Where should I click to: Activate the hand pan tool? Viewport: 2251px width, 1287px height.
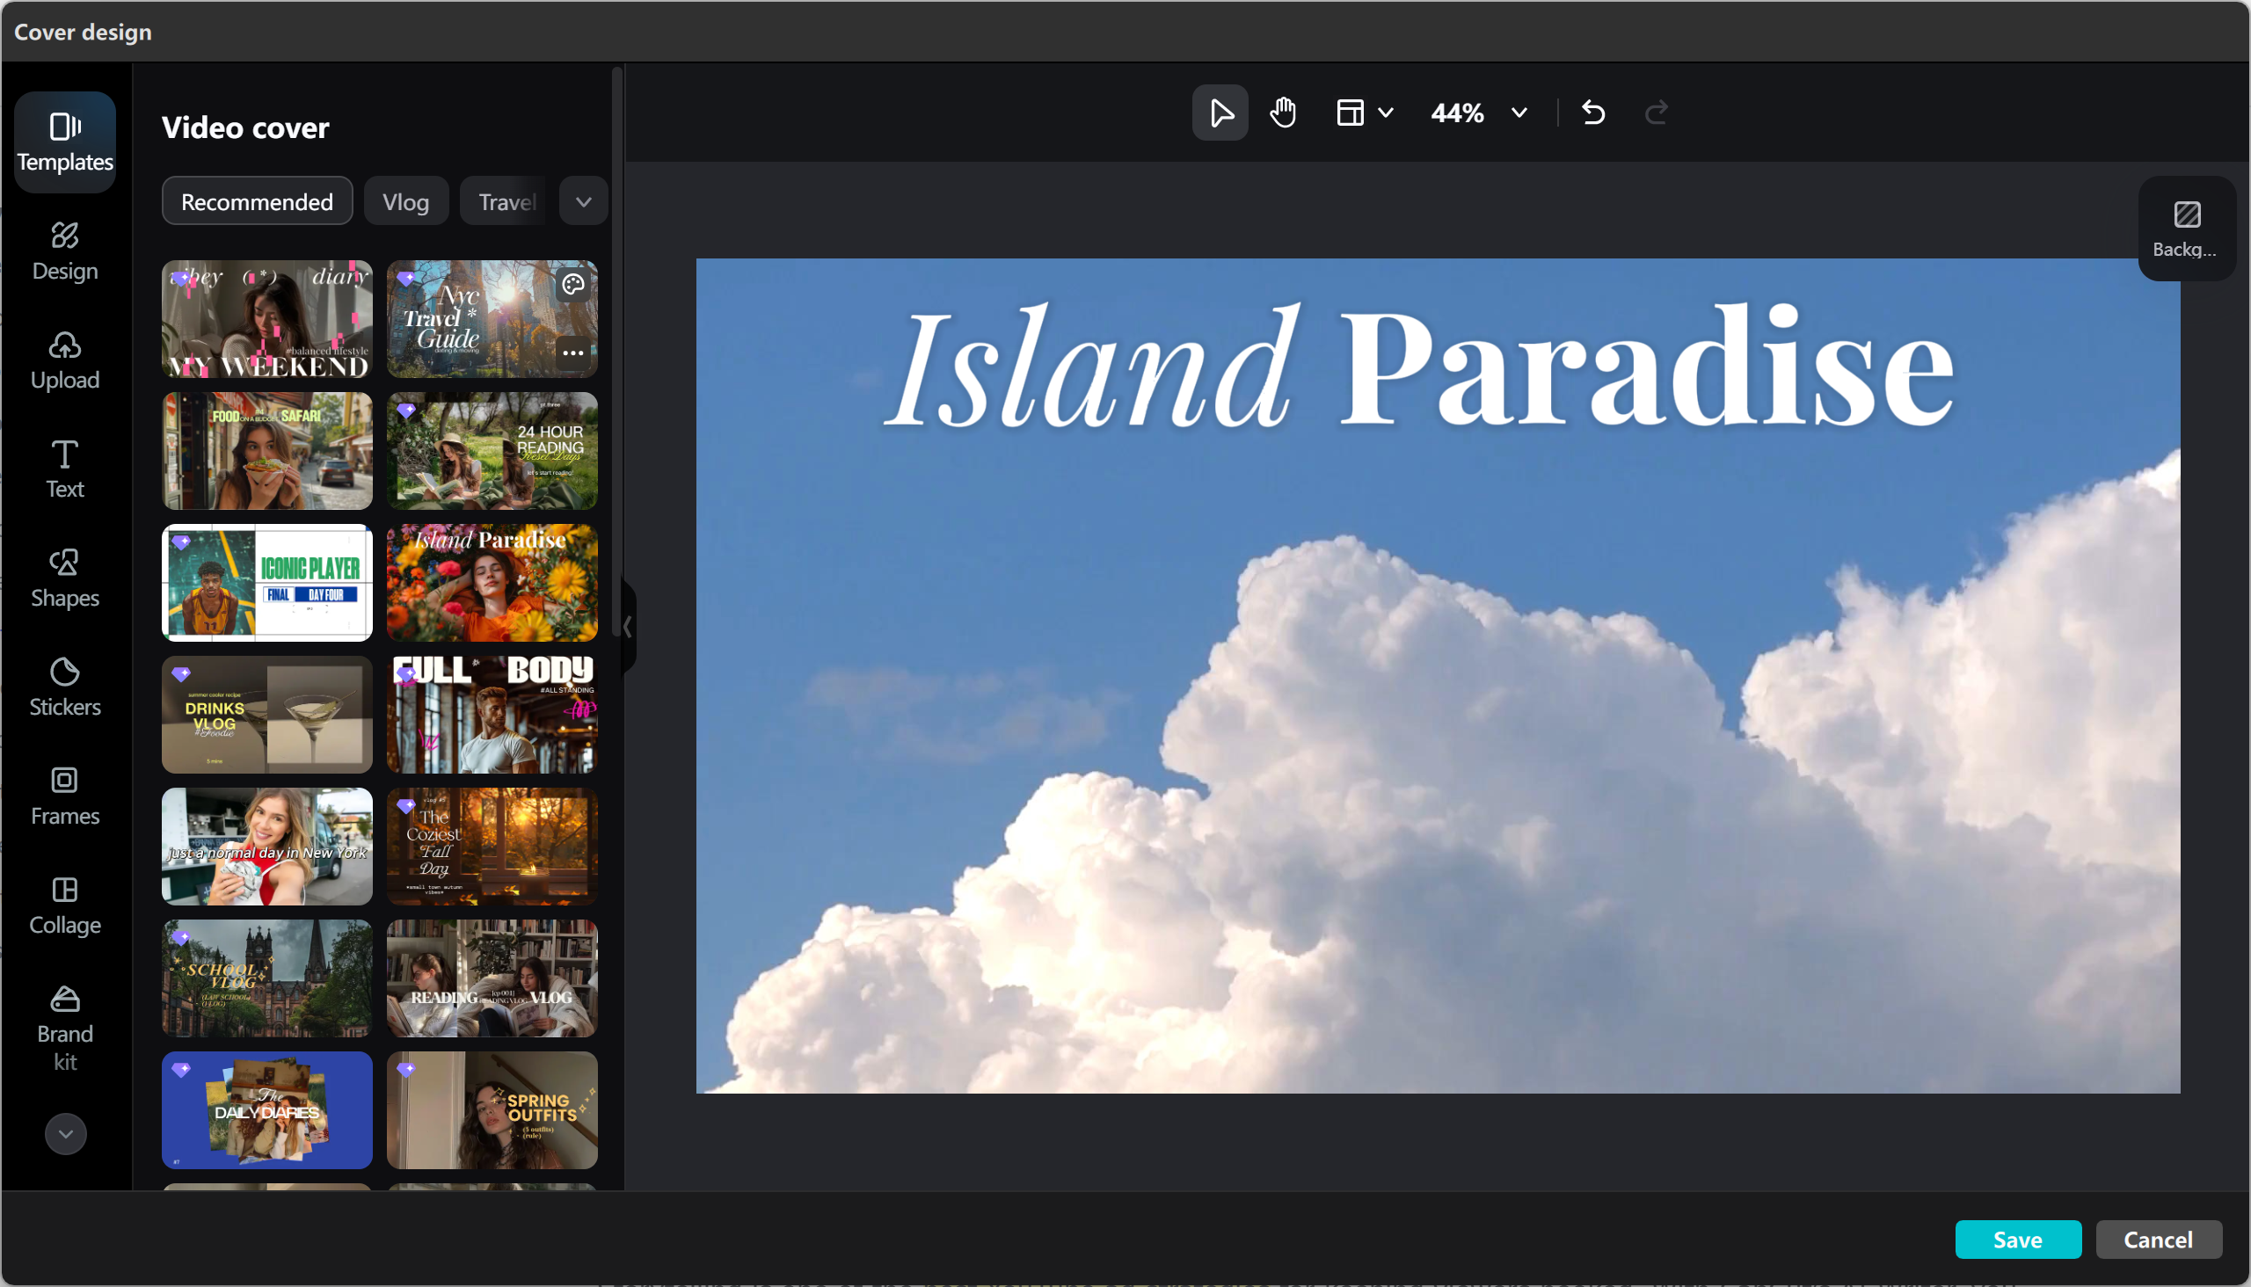point(1283,113)
